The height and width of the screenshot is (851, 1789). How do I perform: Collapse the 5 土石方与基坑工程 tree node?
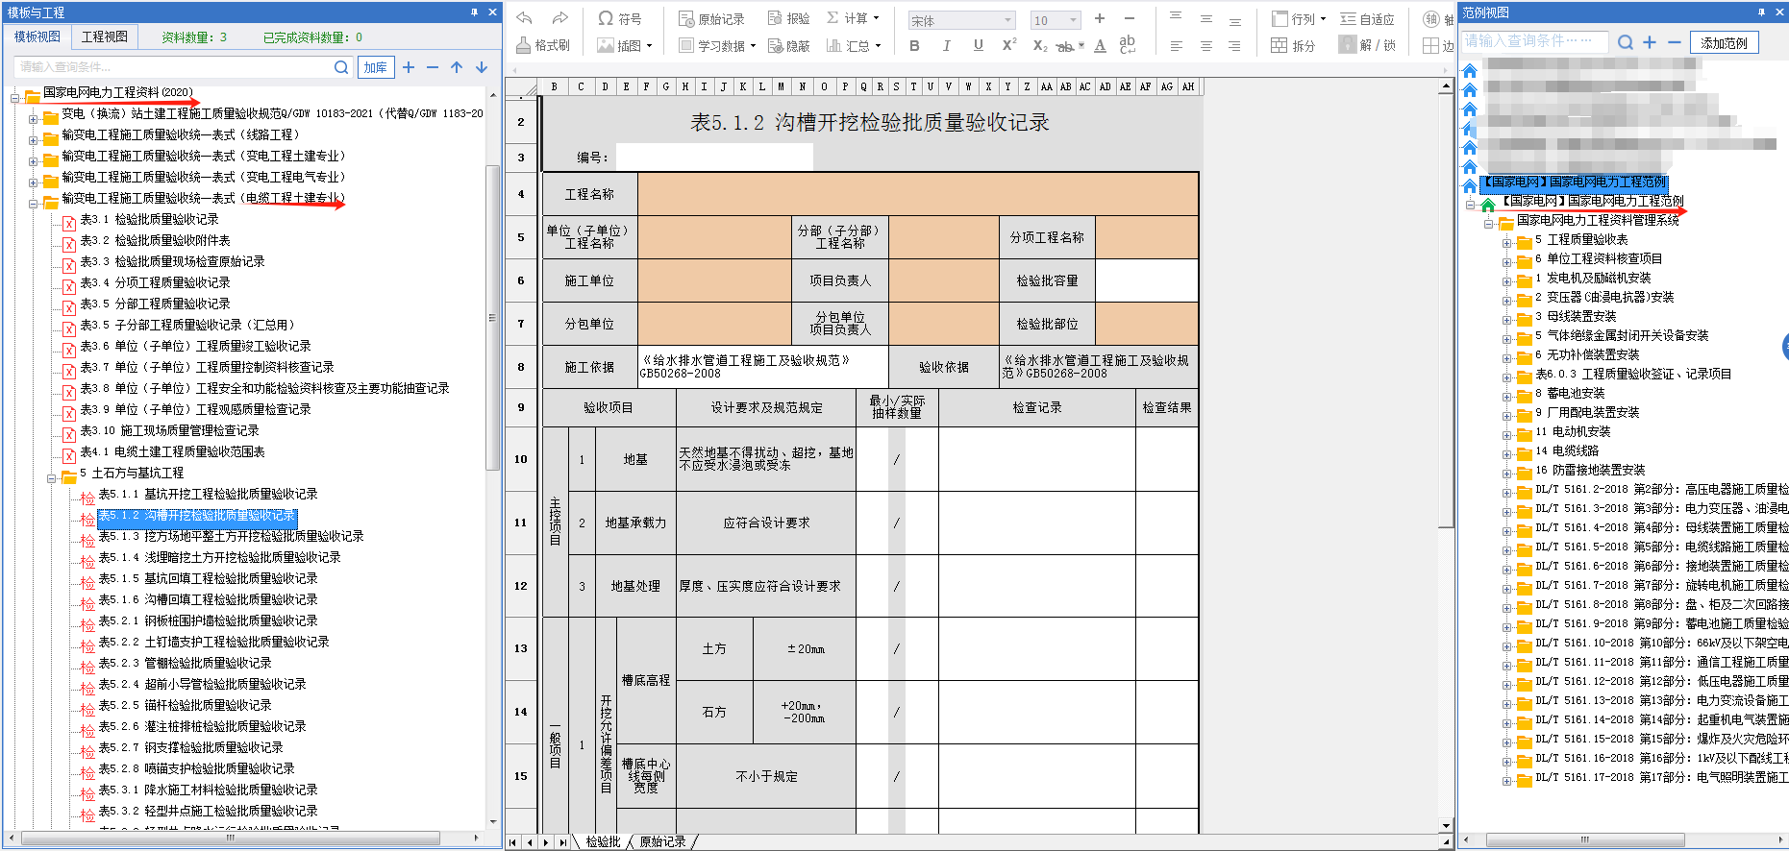(x=52, y=474)
